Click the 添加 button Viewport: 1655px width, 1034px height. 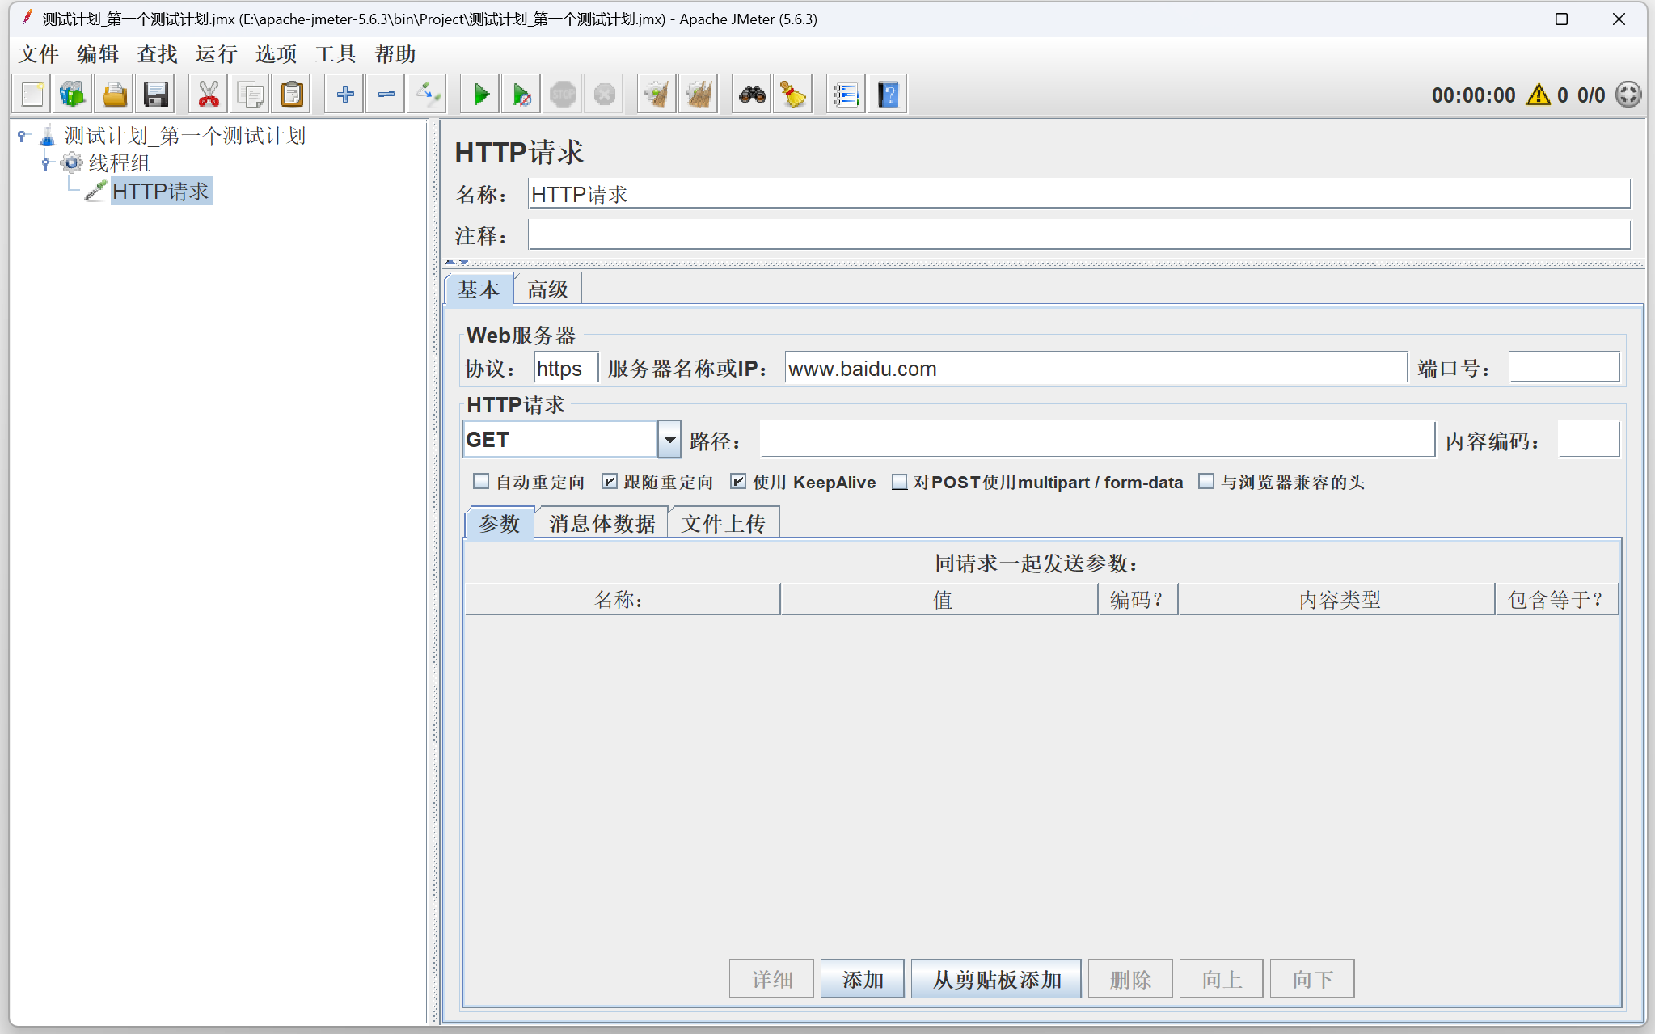click(863, 979)
